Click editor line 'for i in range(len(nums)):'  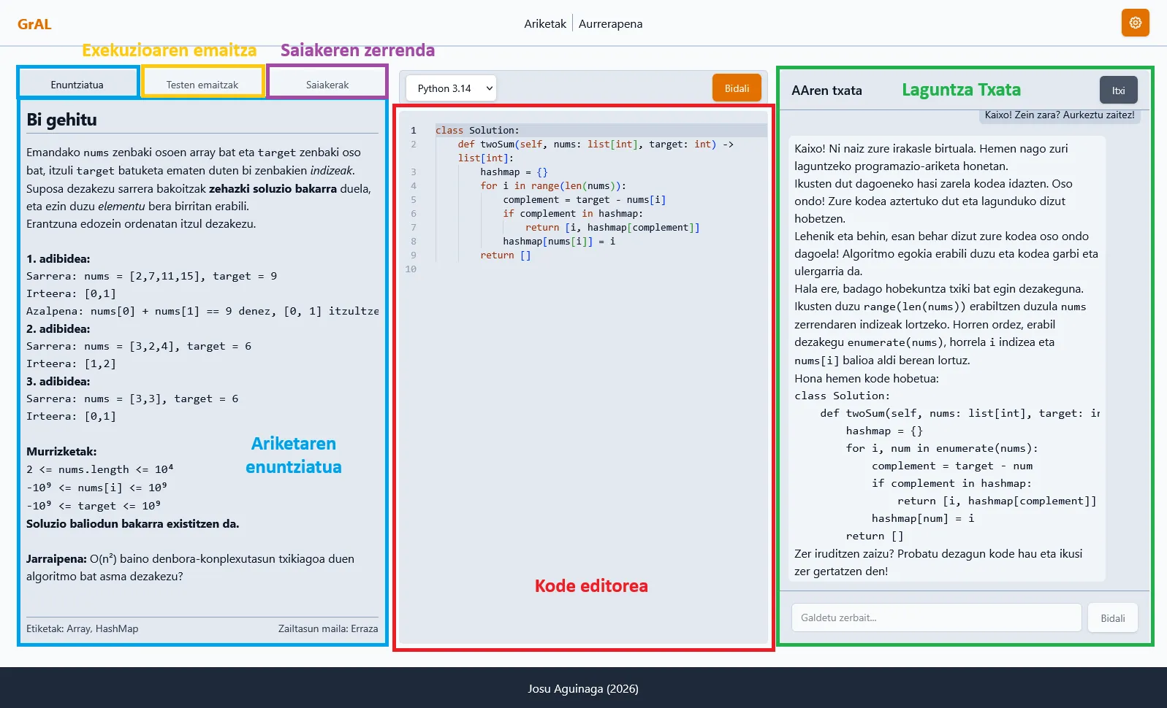[553, 185]
